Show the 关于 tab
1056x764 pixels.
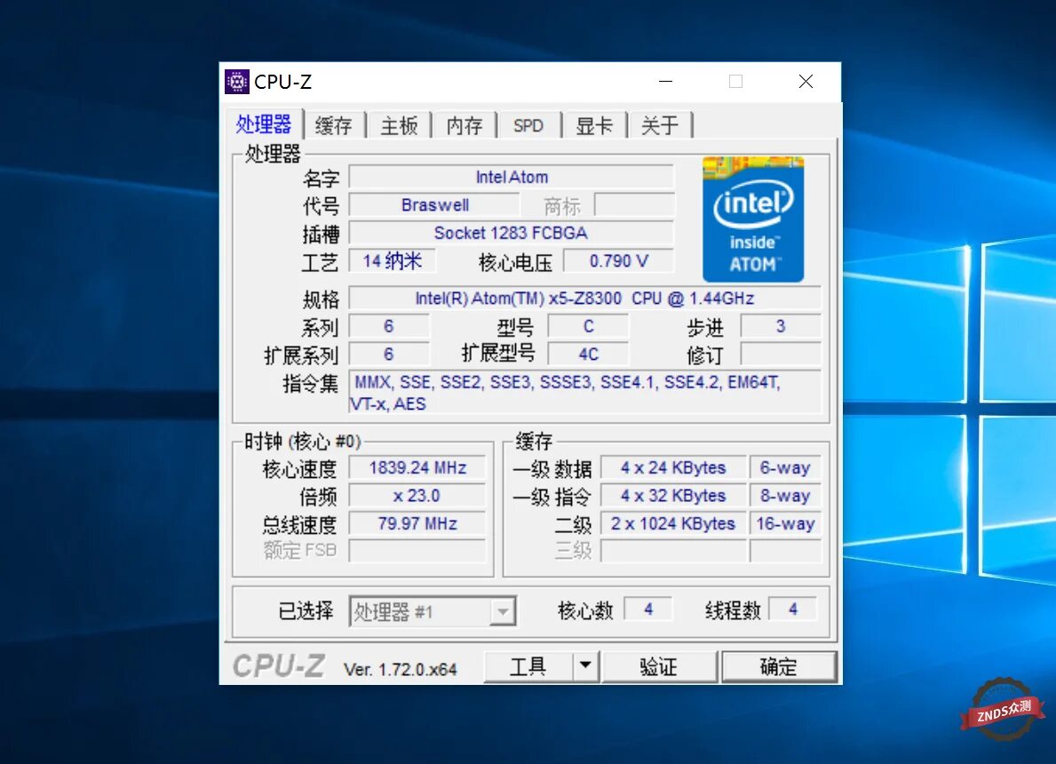659,125
